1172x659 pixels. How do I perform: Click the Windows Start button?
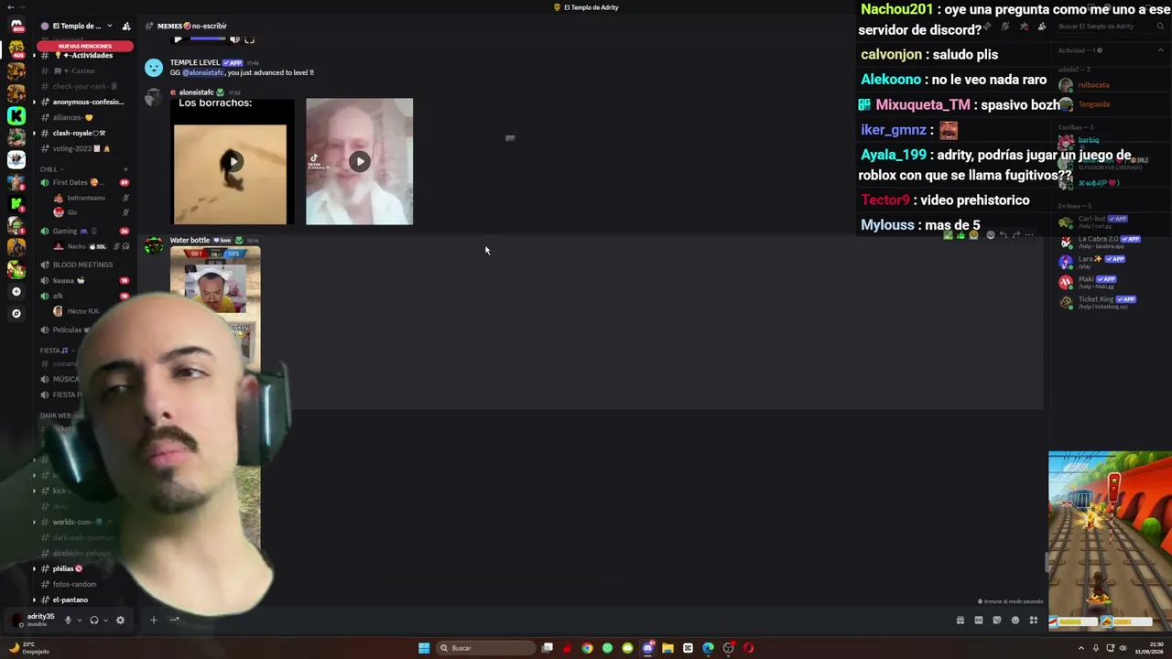coord(424,648)
